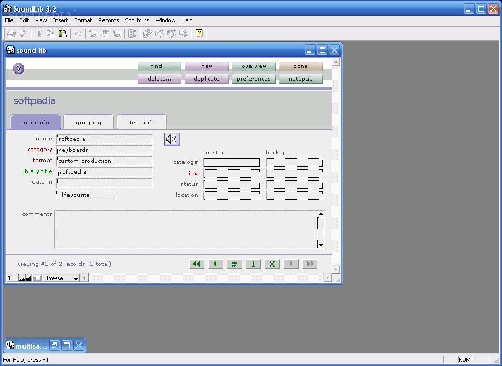Click the preferences button
The image size is (502, 366).
tap(254, 79)
